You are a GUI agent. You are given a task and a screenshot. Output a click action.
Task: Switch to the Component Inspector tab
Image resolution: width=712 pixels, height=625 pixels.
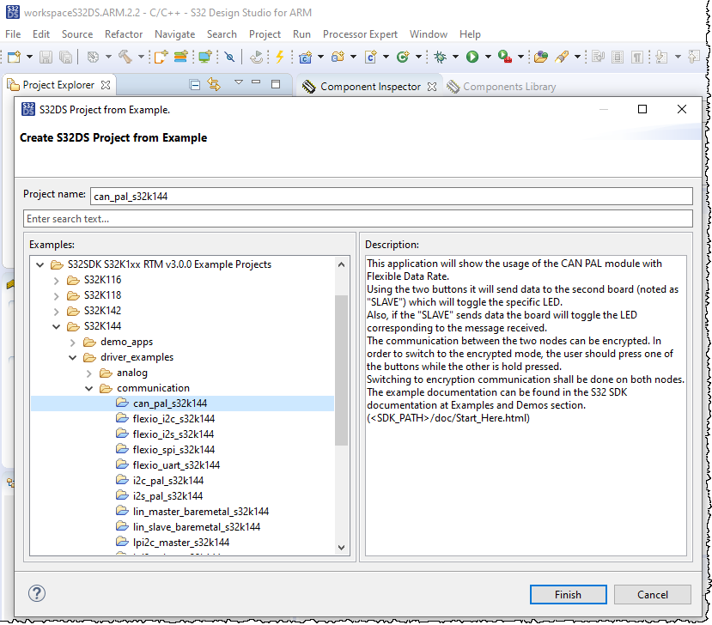(x=370, y=86)
